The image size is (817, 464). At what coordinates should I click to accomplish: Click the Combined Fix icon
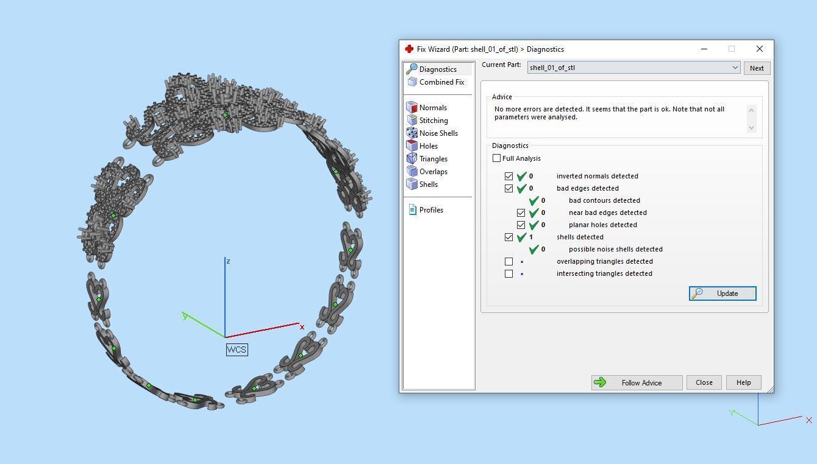[412, 82]
